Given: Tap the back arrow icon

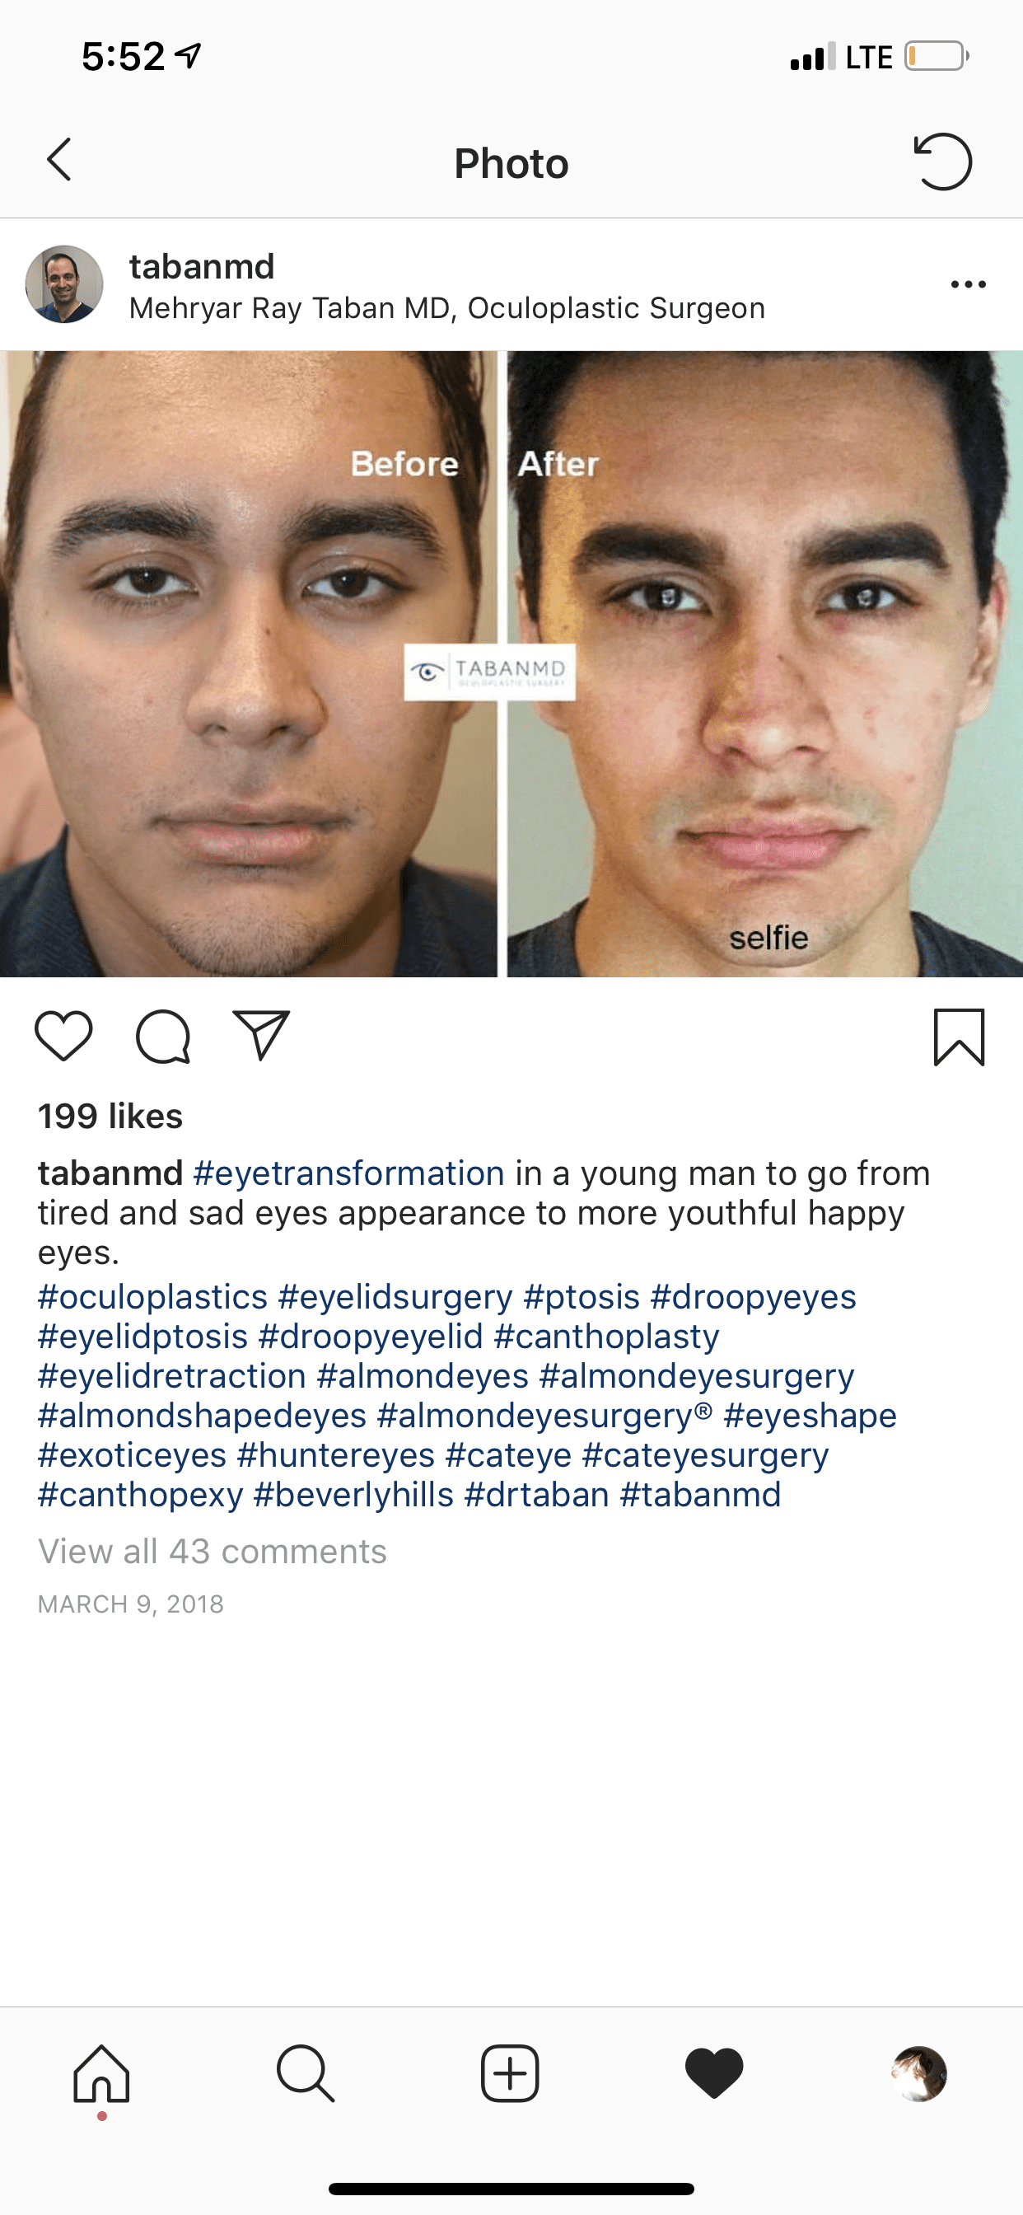Looking at the screenshot, I should click(x=58, y=161).
